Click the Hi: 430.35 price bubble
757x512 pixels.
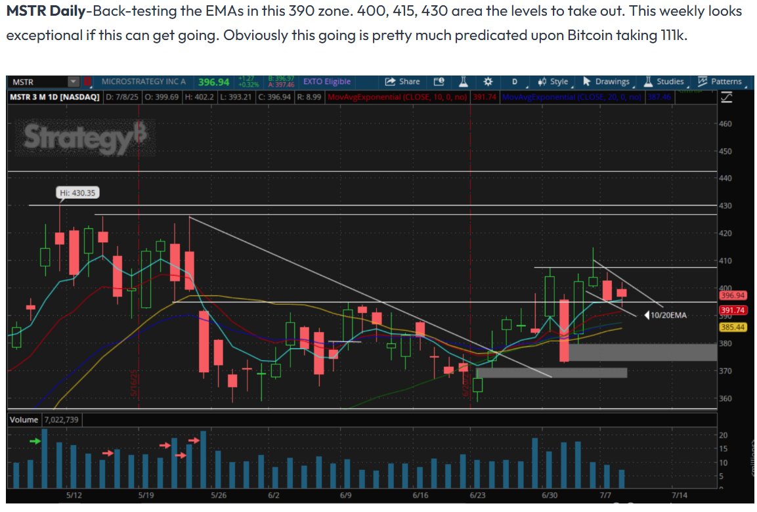pyautogui.click(x=77, y=193)
